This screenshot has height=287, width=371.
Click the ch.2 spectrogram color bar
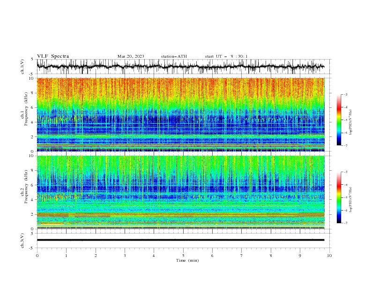(x=339, y=197)
